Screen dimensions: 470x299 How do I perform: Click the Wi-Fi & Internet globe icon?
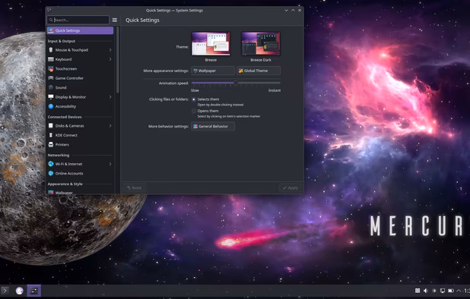point(51,164)
